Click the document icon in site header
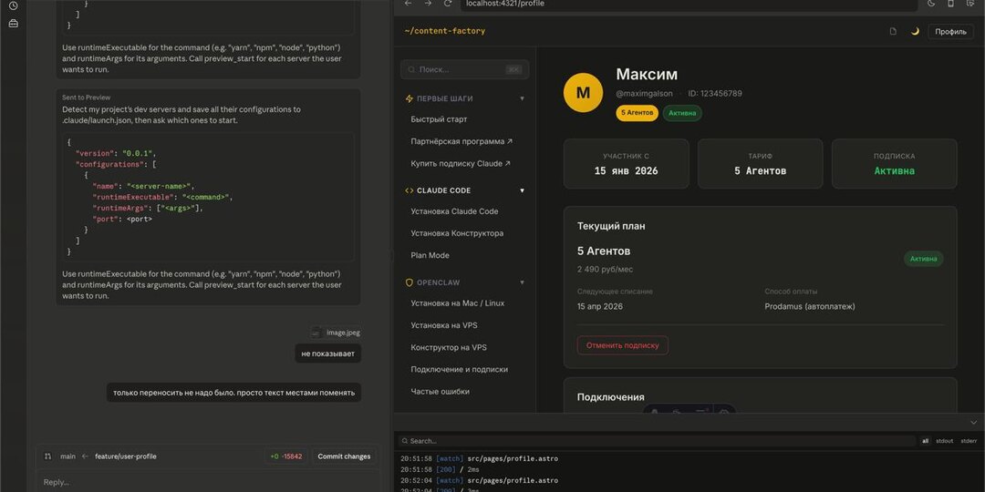The image size is (985, 492). [x=893, y=31]
